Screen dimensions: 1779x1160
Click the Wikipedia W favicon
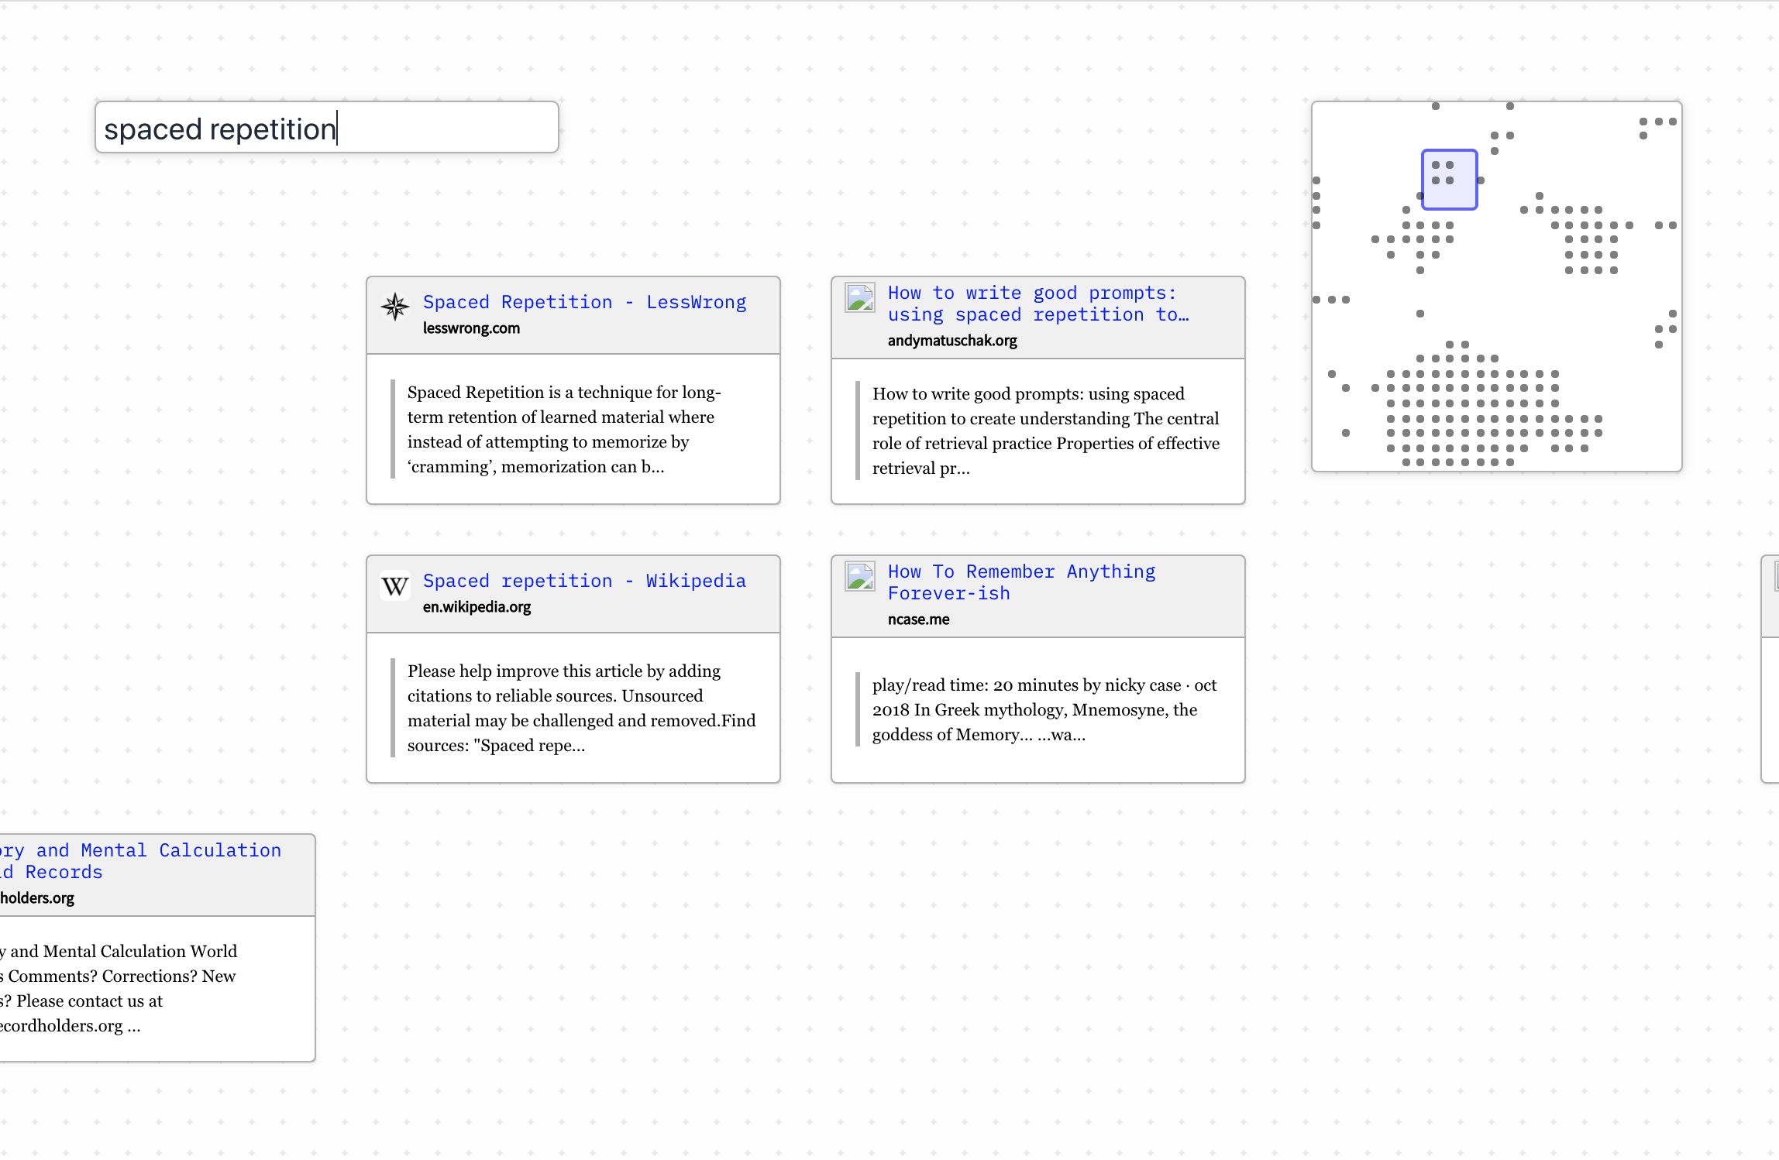point(395,586)
